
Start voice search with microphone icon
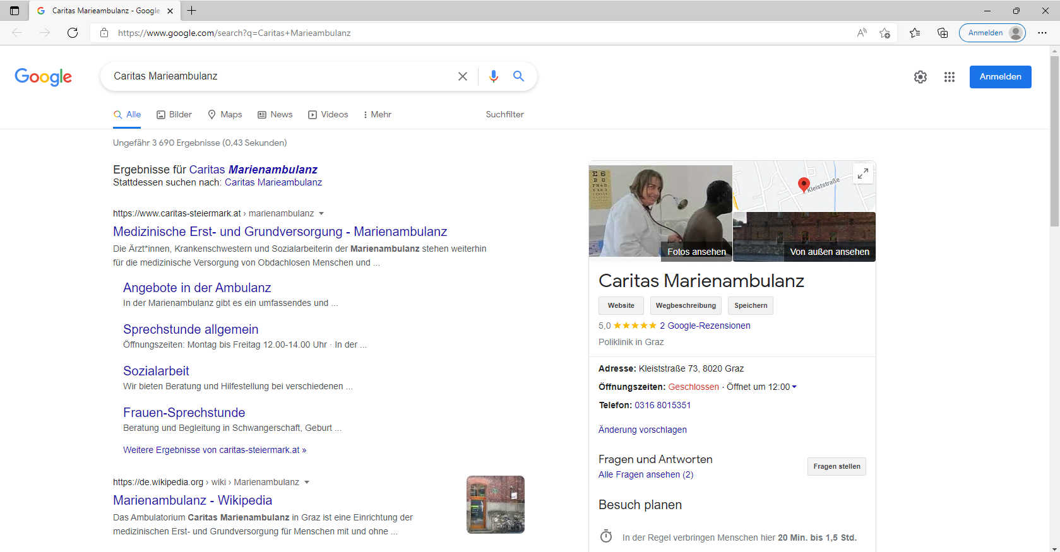[x=494, y=76]
